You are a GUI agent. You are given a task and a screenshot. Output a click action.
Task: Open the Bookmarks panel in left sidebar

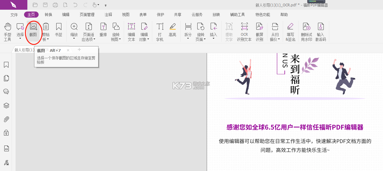[6, 65]
